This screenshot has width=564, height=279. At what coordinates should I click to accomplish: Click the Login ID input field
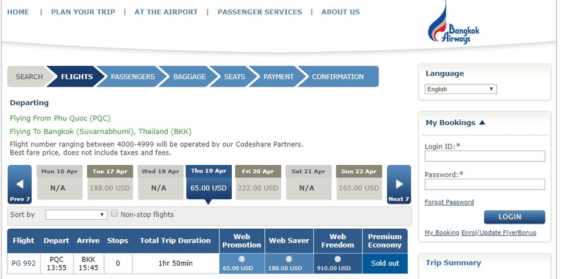[x=485, y=156]
